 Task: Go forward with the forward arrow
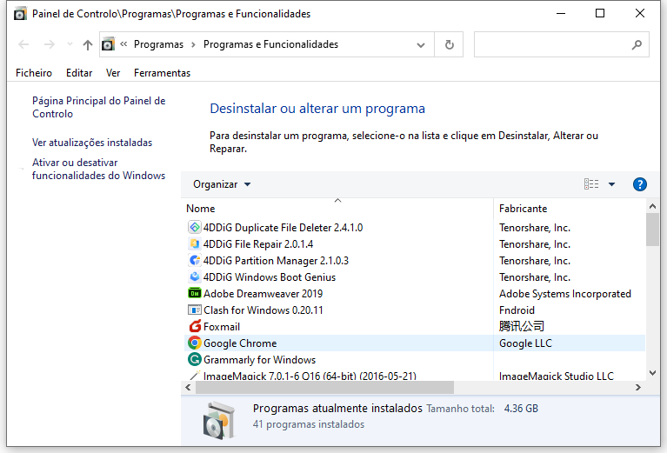point(50,44)
